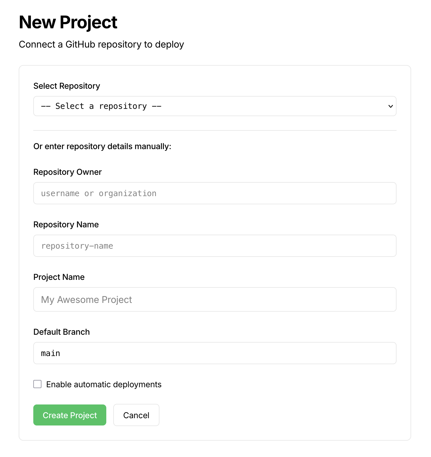Image resolution: width=431 pixels, height=457 pixels.
Task: Click the Create Project button
Action: [x=69, y=415]
